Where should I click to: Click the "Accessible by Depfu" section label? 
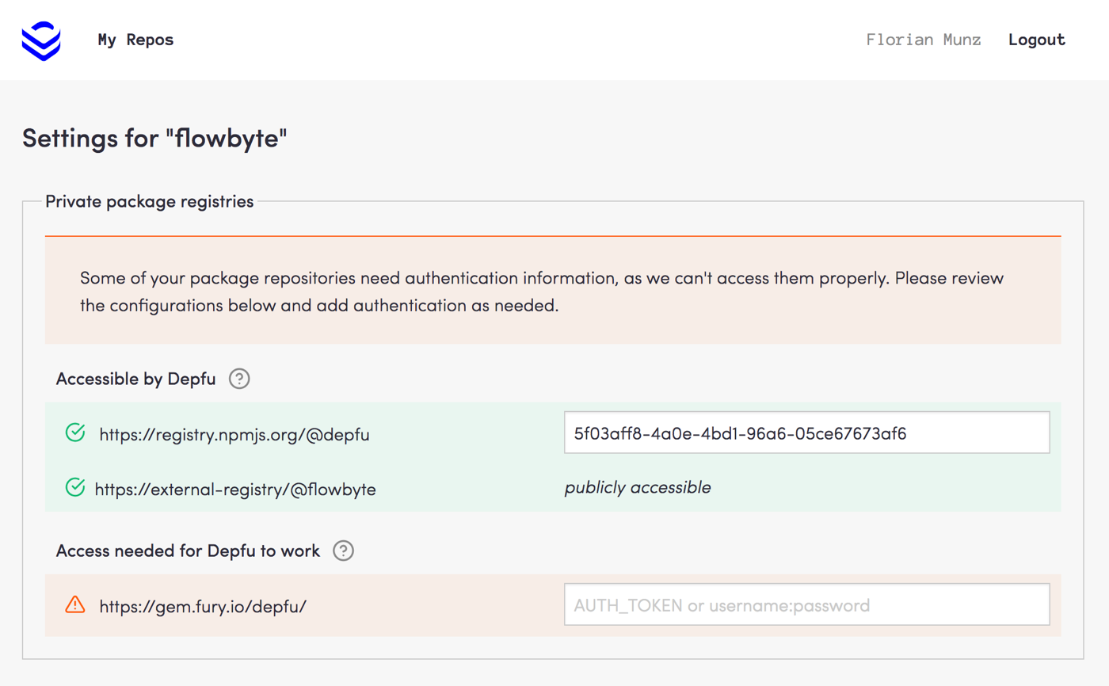pos(136,379)
